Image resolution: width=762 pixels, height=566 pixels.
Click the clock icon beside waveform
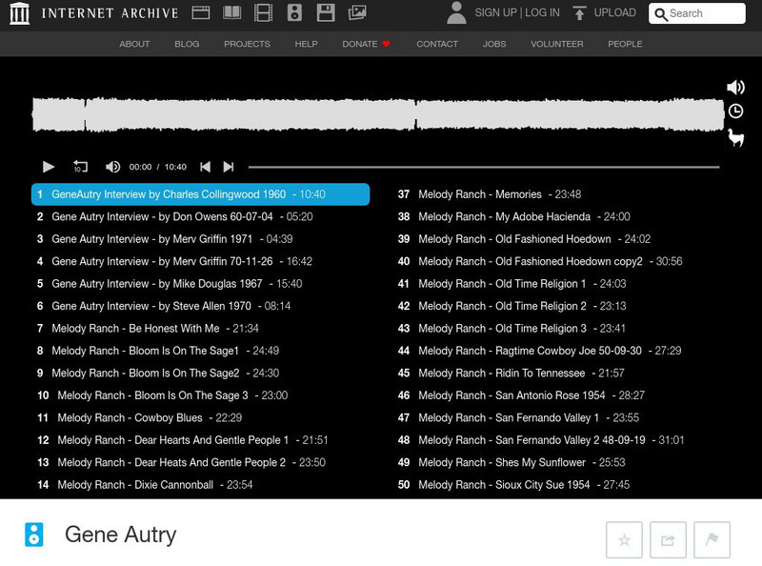coord(735,112)
